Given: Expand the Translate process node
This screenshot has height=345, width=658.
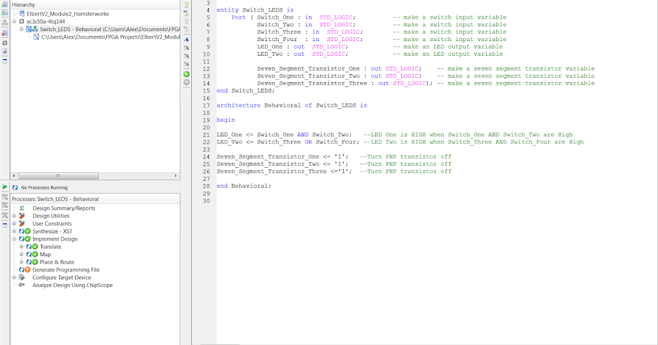Looking at the screenshot, I should [22, 246].
